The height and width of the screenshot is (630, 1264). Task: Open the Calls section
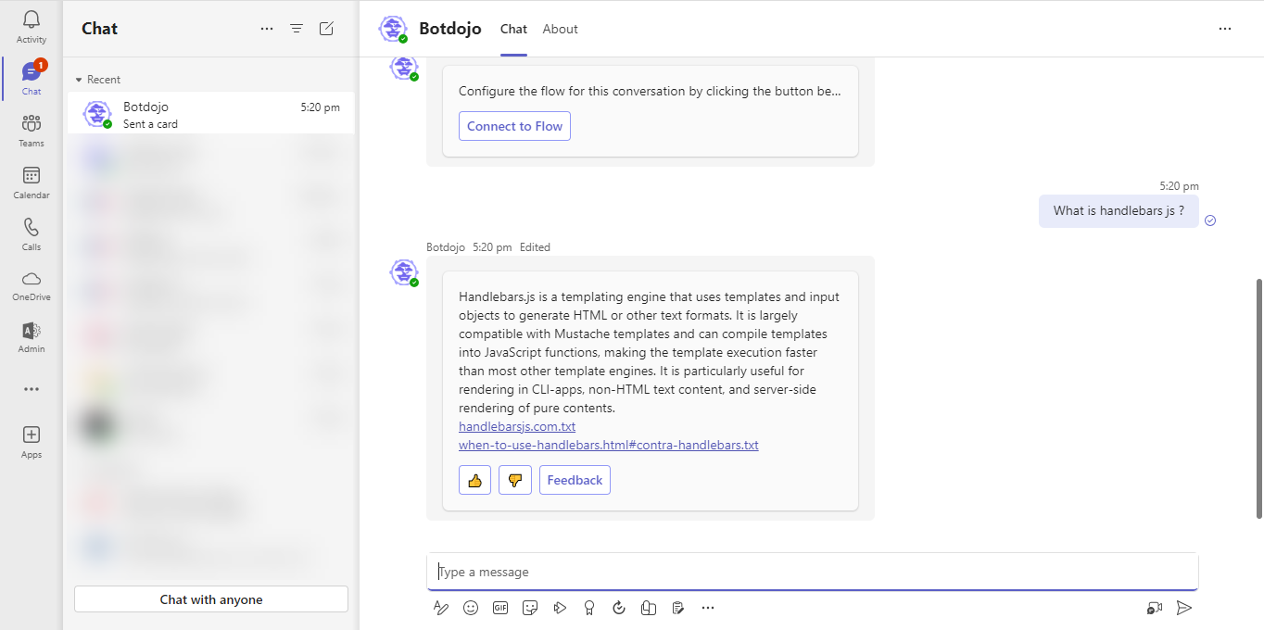(32, 234)
